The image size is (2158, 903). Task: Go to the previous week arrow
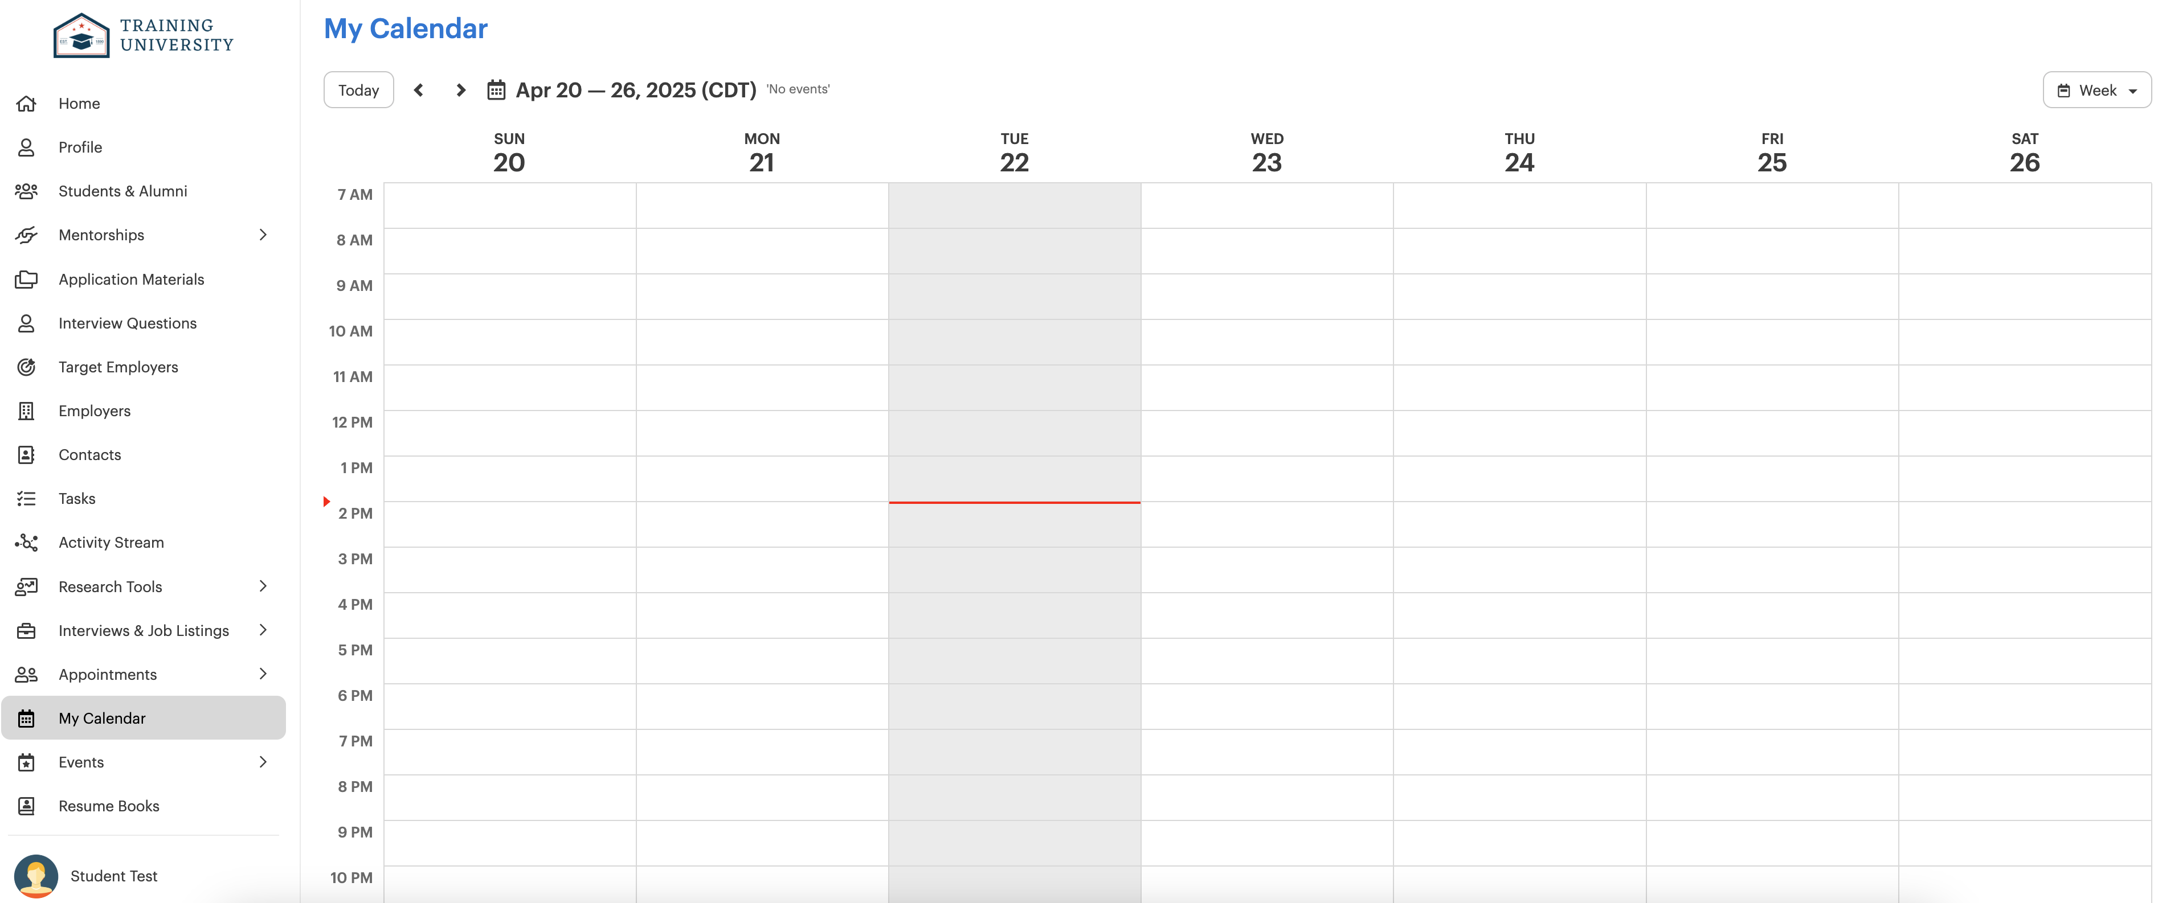click(418, 89)
